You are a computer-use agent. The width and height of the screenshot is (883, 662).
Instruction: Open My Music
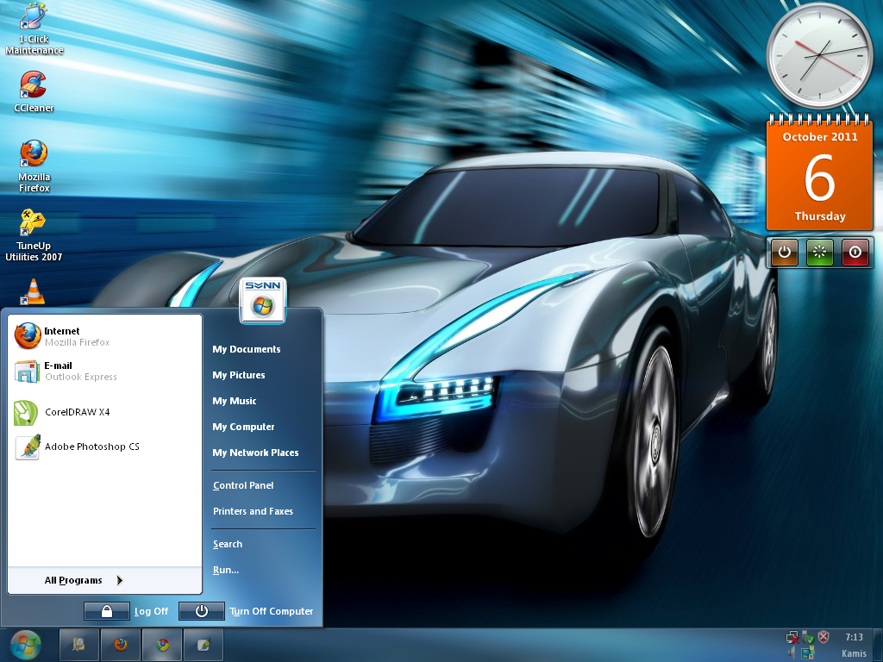coord(235,401)
